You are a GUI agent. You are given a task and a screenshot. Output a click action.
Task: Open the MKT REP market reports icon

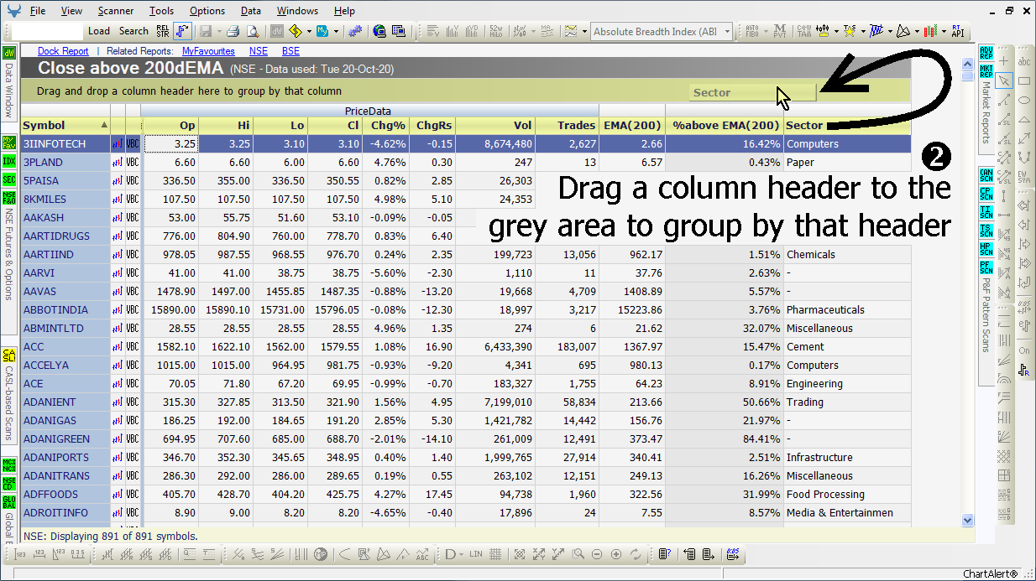tap(986, 70)
